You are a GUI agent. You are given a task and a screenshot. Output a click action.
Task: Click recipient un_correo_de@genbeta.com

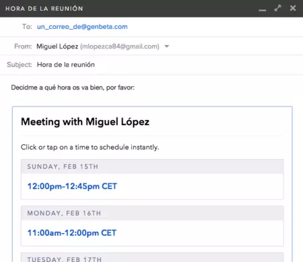coord(82,27)
